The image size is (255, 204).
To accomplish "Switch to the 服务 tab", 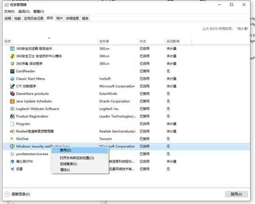I will click(x=85, y=19).
